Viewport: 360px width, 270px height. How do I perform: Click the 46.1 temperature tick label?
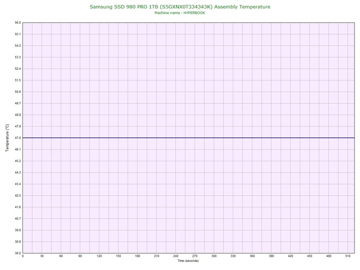[x=18, y=150]
